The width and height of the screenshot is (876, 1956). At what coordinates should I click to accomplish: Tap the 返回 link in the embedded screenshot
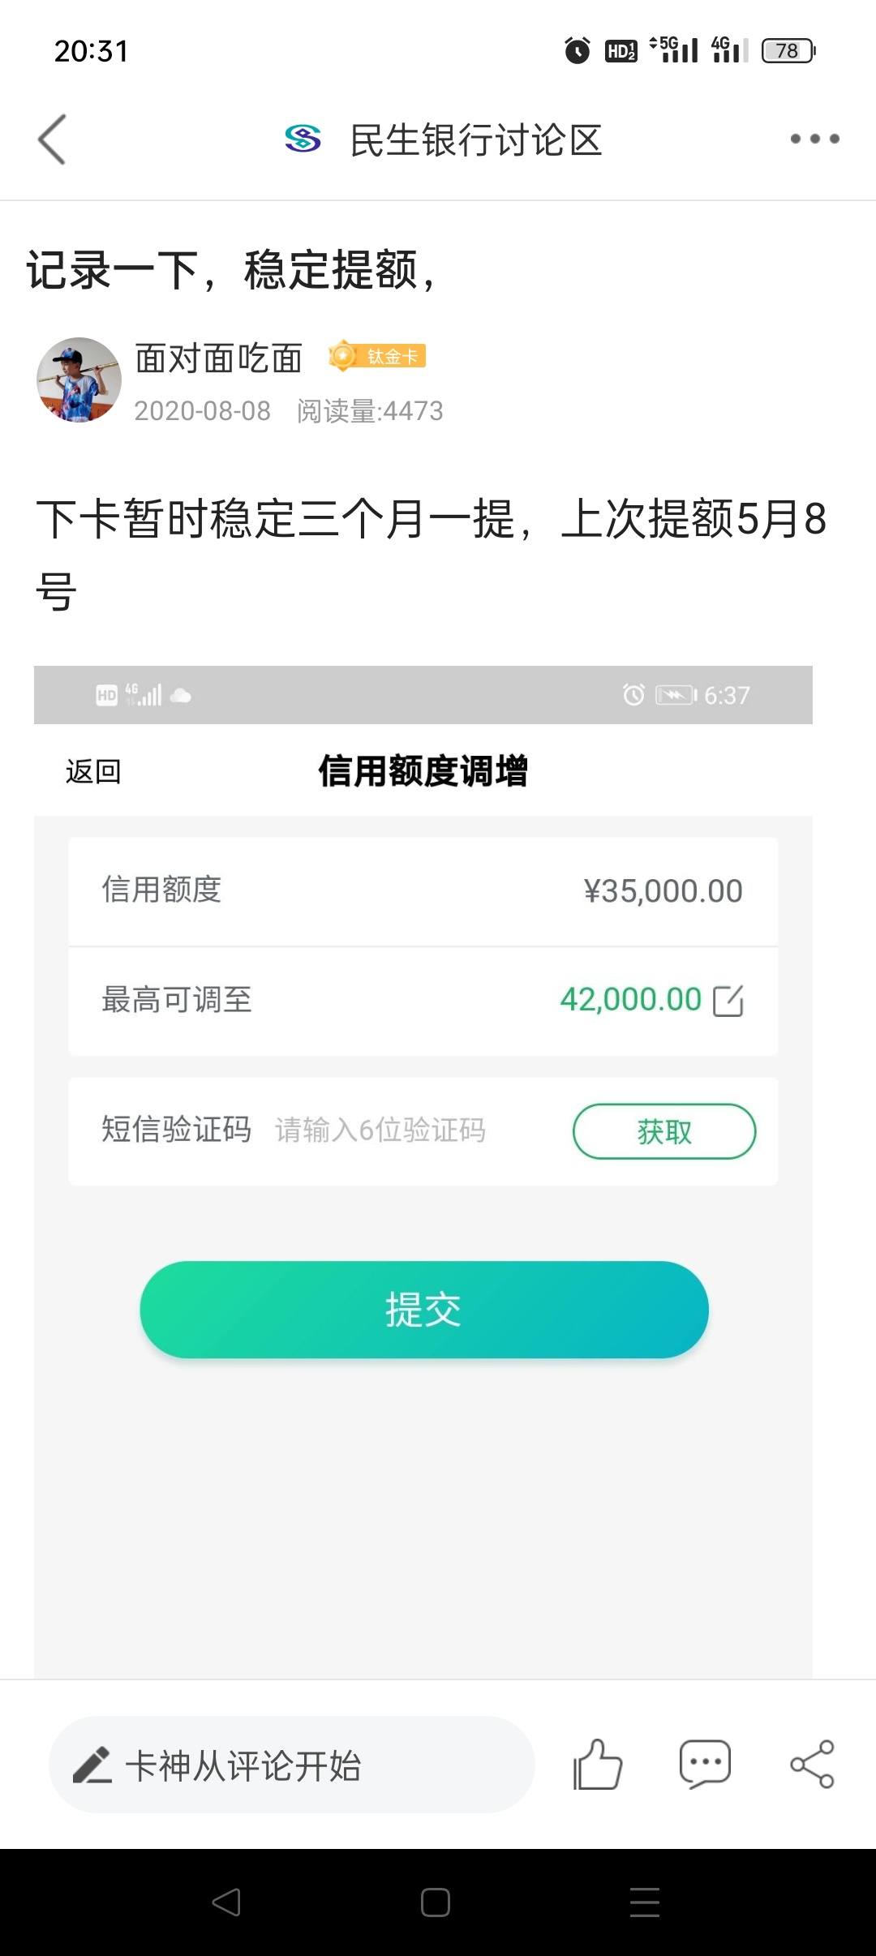click(93, 771)
